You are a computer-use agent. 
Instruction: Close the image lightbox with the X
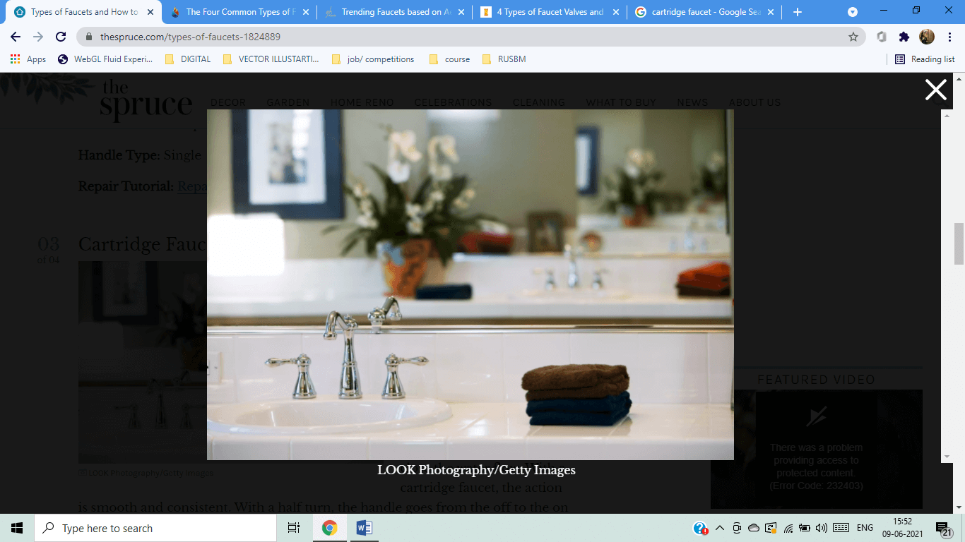936,90
